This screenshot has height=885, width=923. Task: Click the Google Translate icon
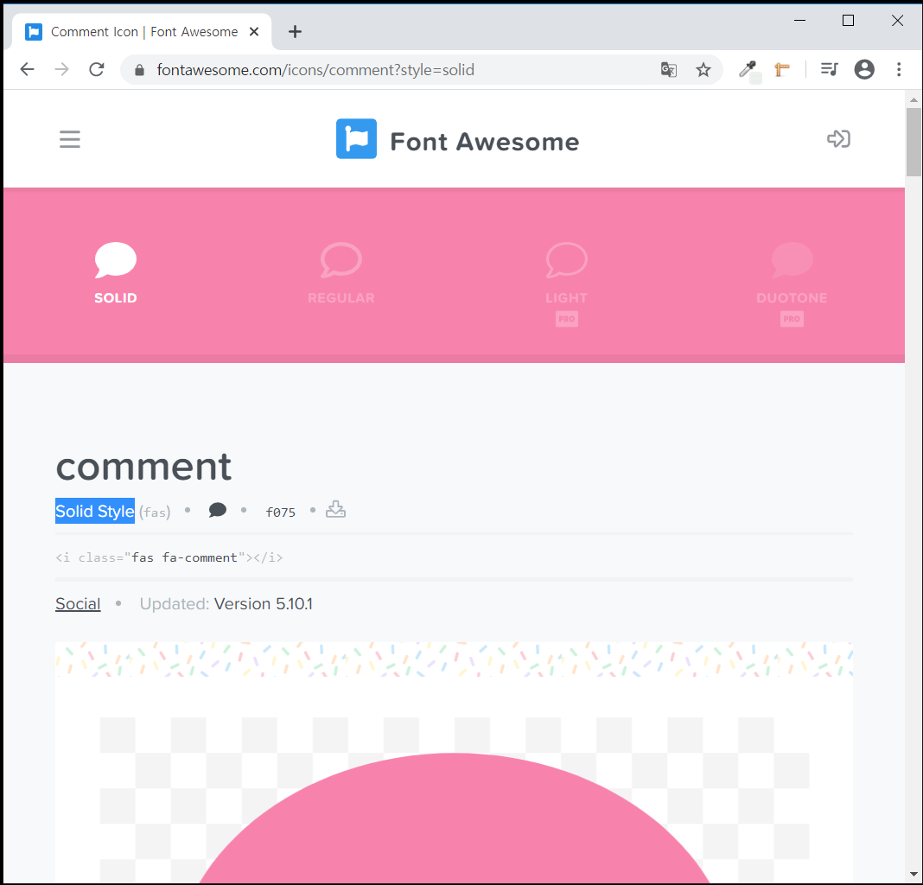tap(669, 70)
